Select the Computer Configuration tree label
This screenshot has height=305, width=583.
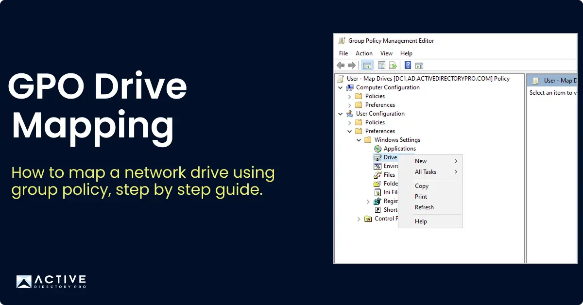pyautogui.click(x=388, y=87)
